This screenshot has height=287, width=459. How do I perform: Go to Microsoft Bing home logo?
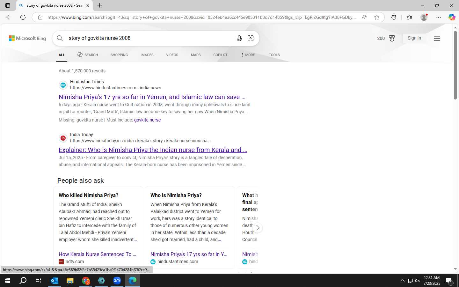click(27, 38)
